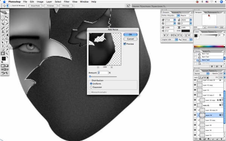
Task: Select Gaussian distribution
Action: [91, 87]
